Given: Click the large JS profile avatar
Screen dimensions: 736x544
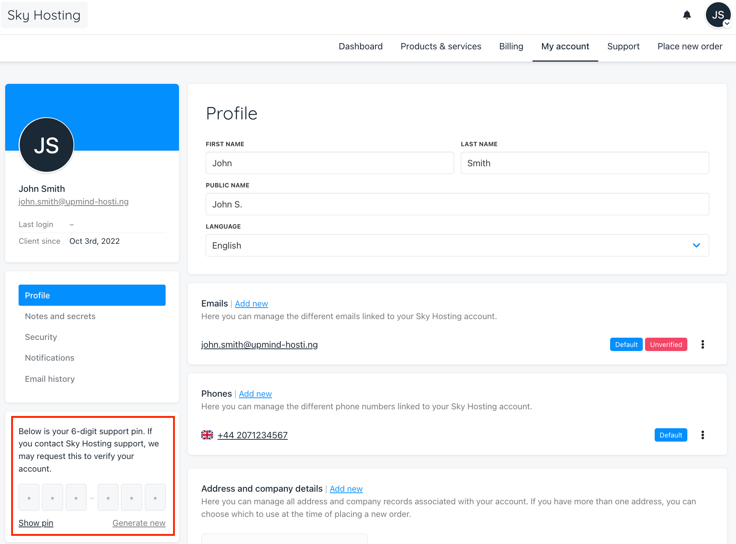Looking at the screenshot, I should (x=46, y=145).
